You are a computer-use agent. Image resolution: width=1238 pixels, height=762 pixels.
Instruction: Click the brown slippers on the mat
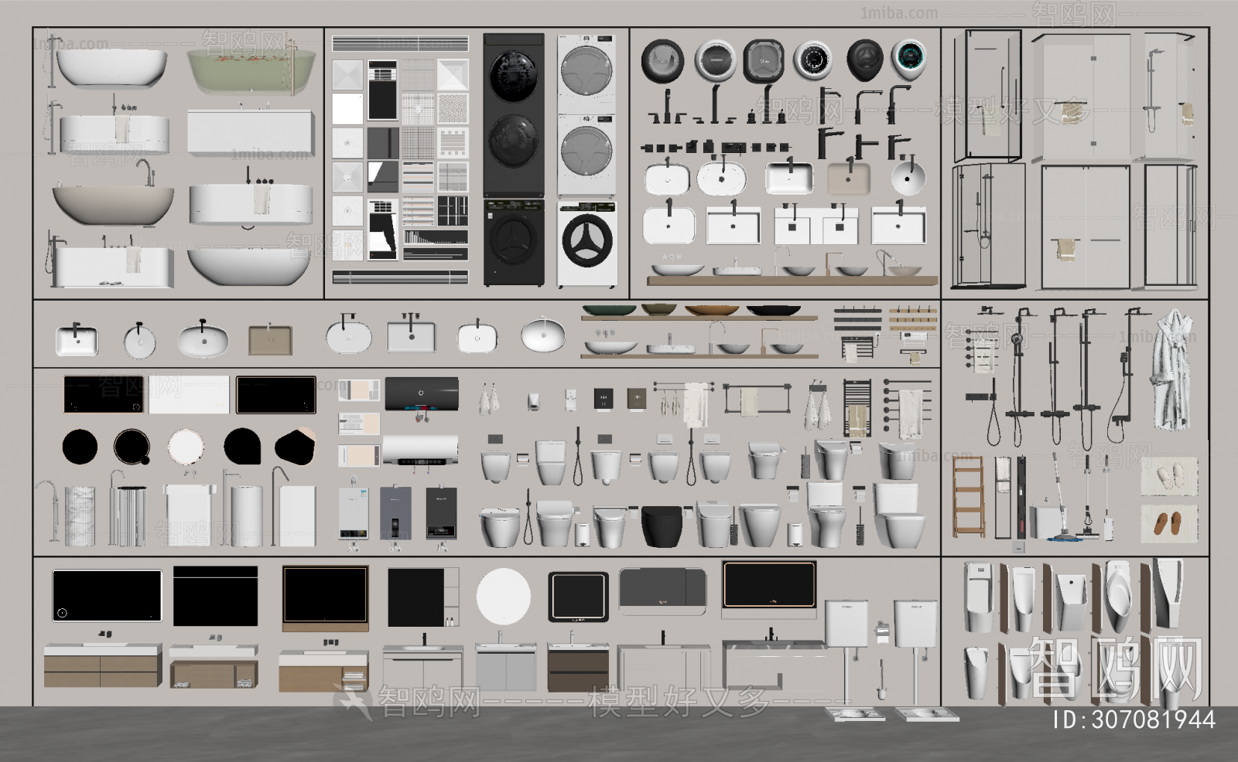pos(1168,522)
